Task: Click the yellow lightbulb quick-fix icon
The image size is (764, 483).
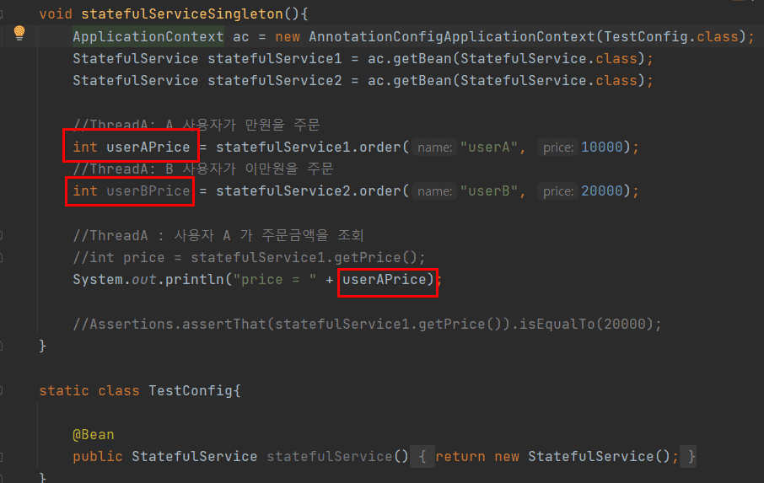Action: pyautogui.click(x=19, y=33)
